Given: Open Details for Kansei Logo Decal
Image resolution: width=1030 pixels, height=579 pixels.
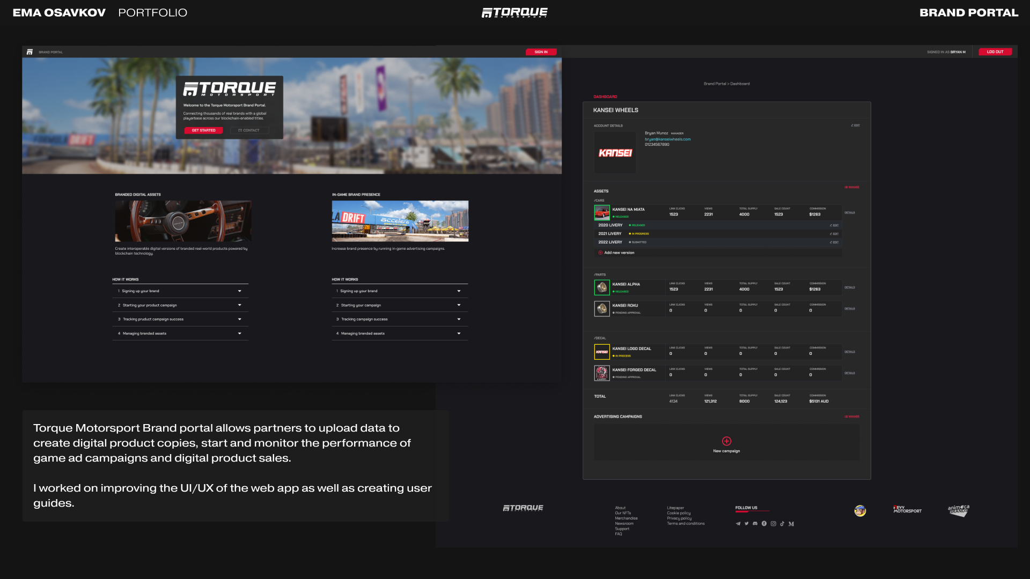Looking at the screenshot, I should 850,352.
